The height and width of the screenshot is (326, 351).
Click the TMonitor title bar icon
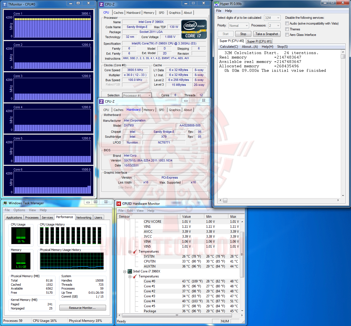pos(5,4)
